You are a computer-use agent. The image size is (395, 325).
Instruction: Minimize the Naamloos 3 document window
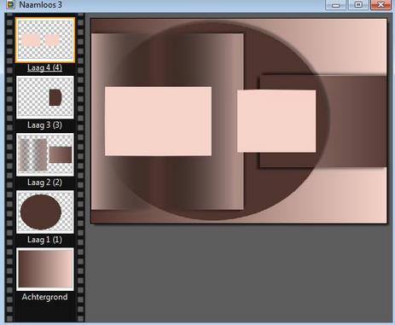[336, 5]
